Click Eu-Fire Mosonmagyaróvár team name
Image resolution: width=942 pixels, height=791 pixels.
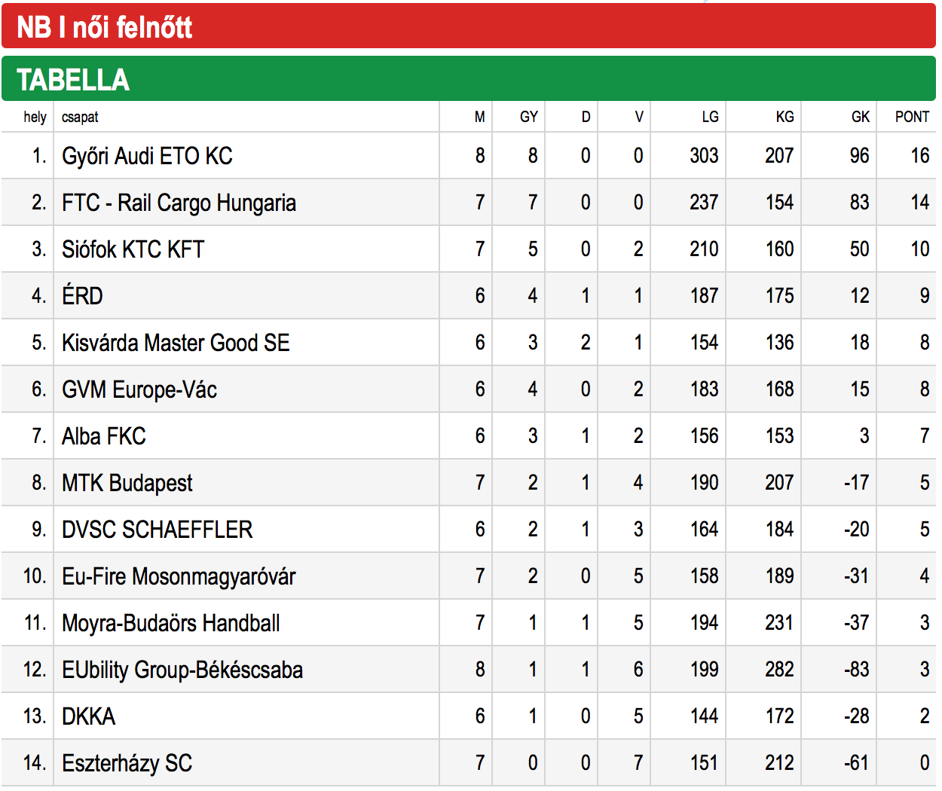coord(179,576)
